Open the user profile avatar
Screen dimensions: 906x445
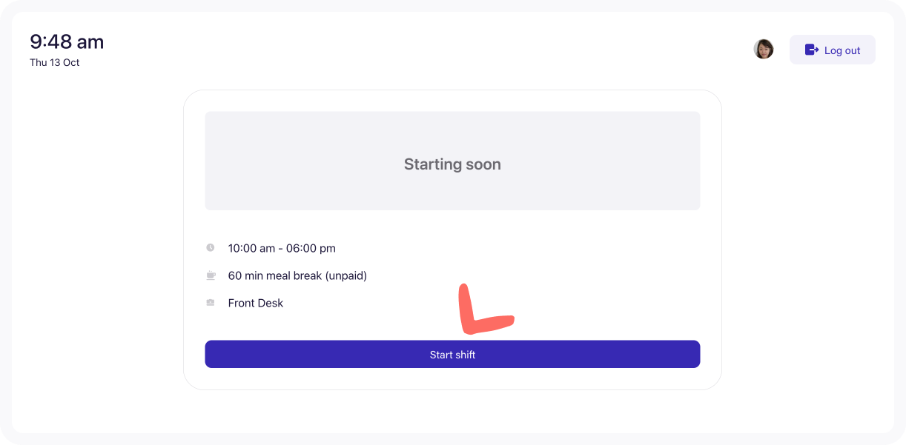click(x=764, y=50)
